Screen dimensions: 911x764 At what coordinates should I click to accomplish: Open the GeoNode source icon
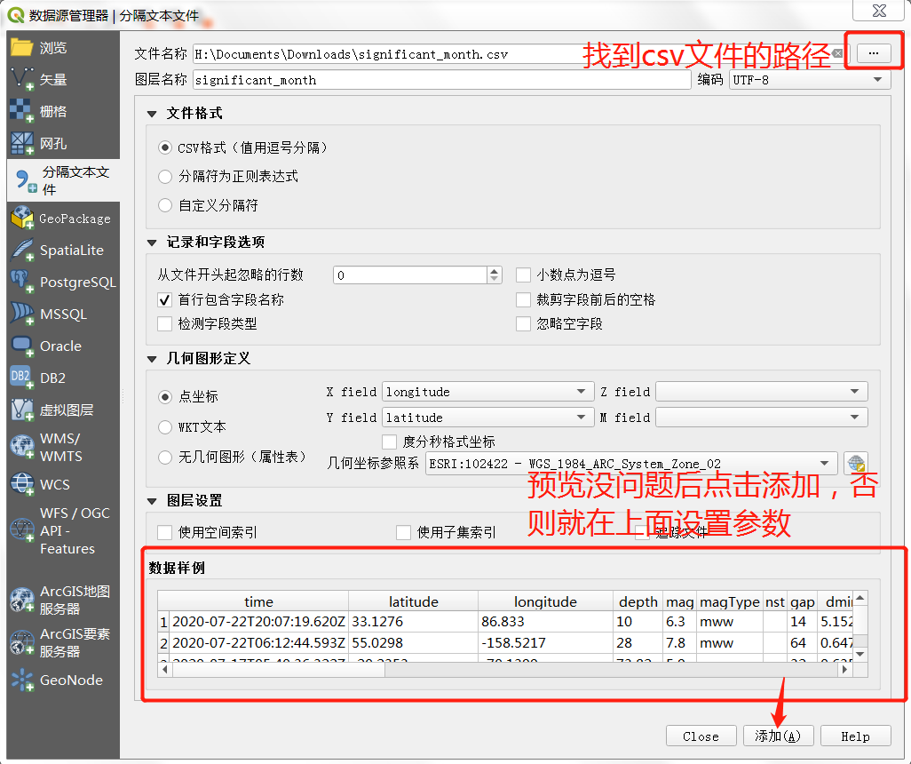[x=22, y=680]
